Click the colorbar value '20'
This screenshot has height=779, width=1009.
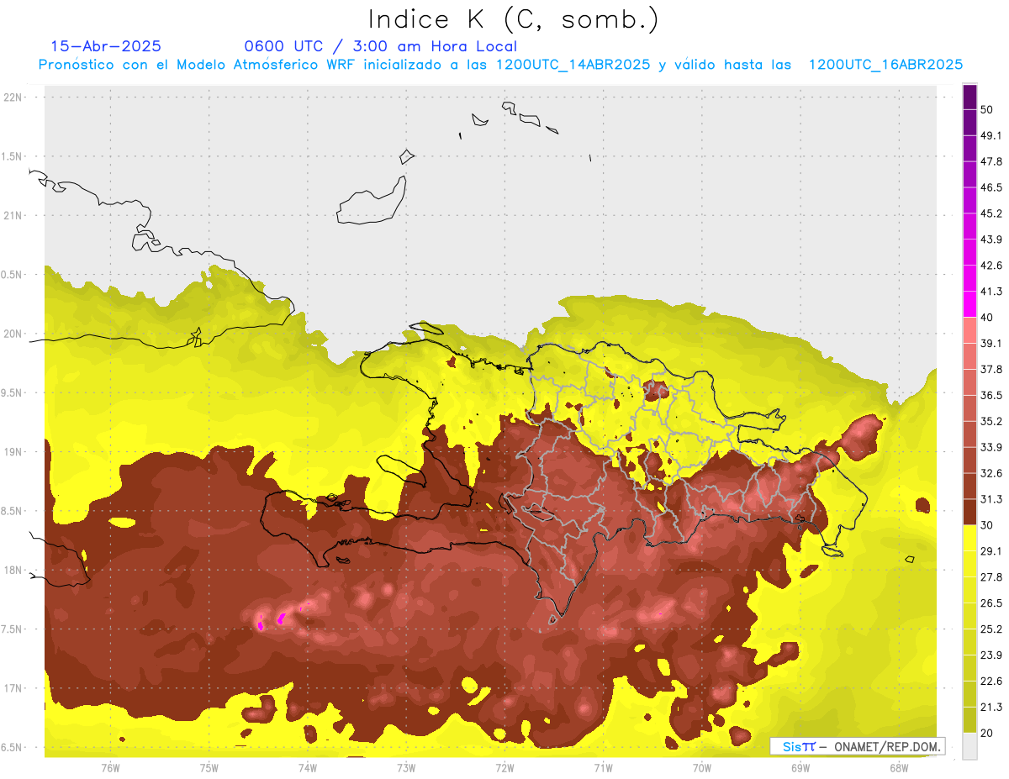coord(988,733)
